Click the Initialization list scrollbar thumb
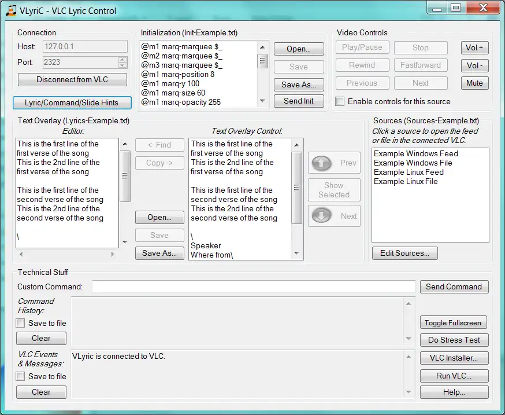The height and width of the screenshot is (415, 505). pyautogui.click(x=262, y=61)
